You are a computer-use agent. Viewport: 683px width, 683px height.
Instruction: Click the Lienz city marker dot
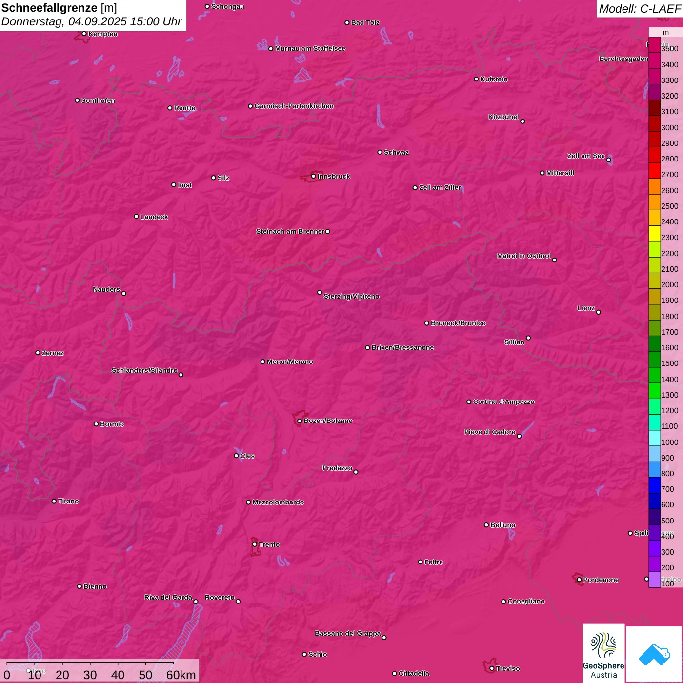599,312
